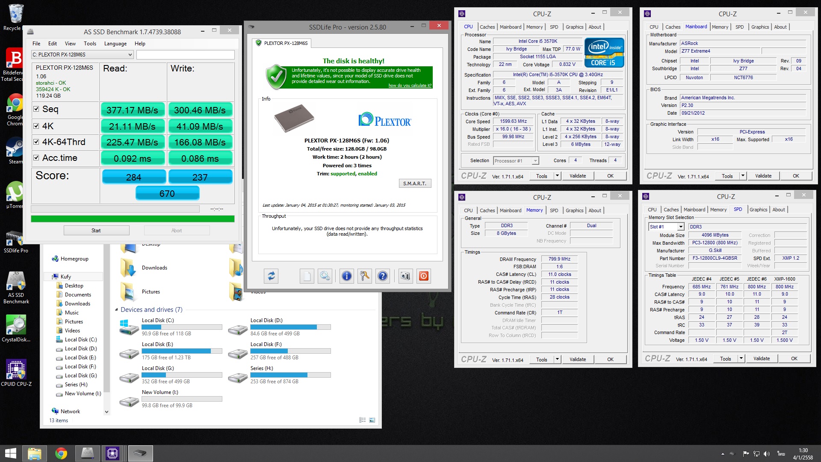Click the S.M.A.R.T. button

click(x=415, y=184)
